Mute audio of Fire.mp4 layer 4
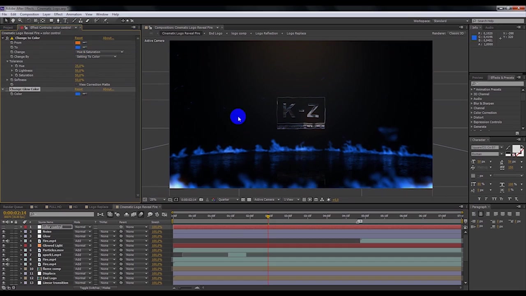The image size is (526, 296). 8,241
